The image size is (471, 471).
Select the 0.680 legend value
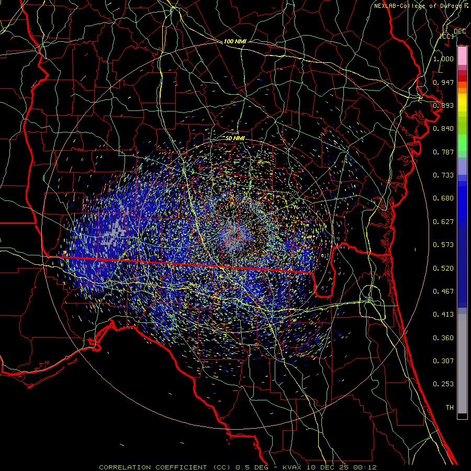click(443, 198)
